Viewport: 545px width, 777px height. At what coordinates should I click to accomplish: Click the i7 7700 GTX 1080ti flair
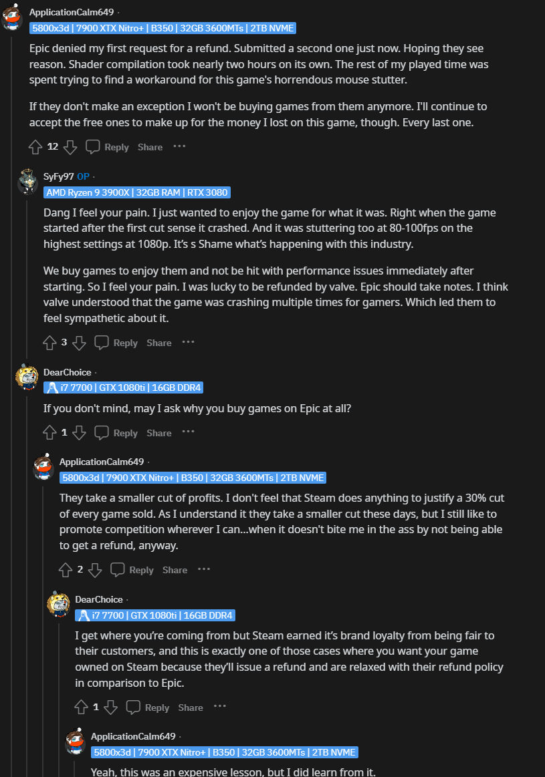pyautogui.click(x=124, y=388)
